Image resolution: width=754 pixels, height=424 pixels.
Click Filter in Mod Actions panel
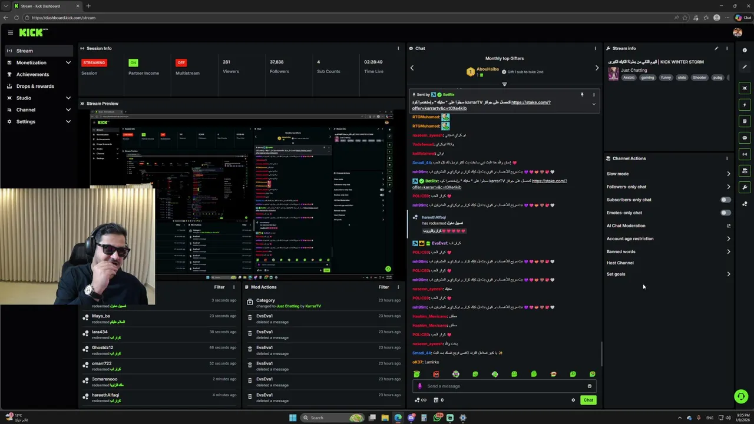383,287
